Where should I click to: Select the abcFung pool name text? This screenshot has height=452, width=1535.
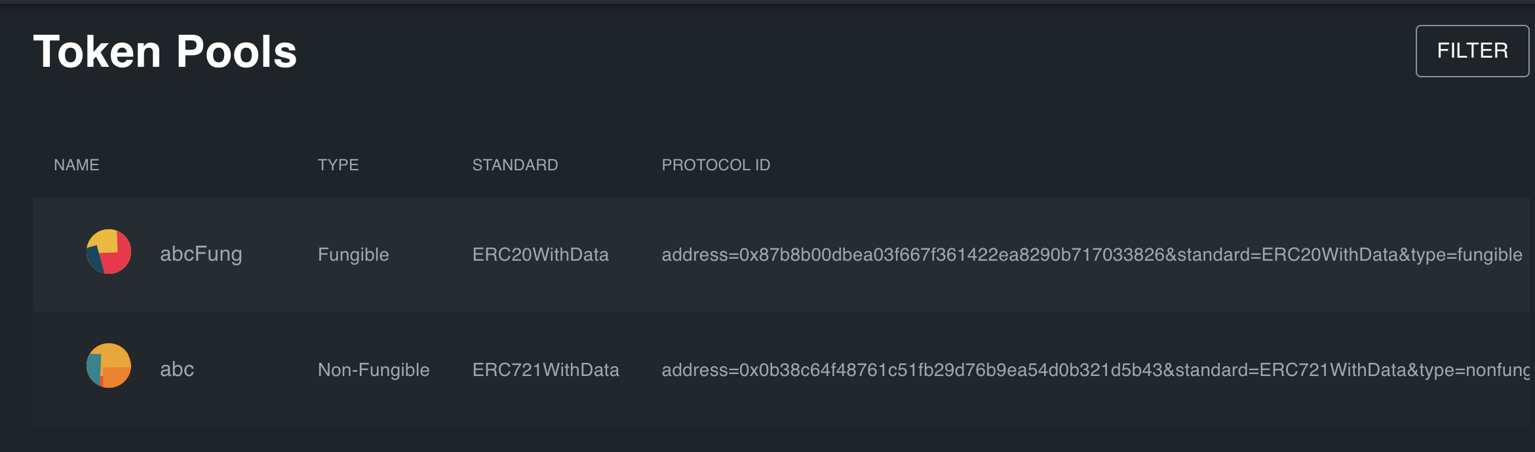click(x=202, y=254)
